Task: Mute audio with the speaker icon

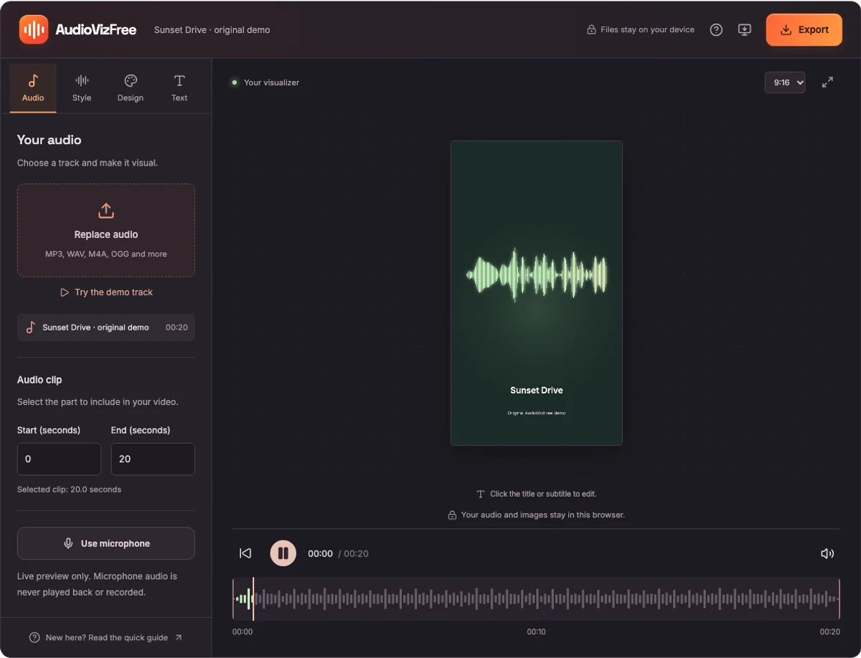Action: coord(827,553)
